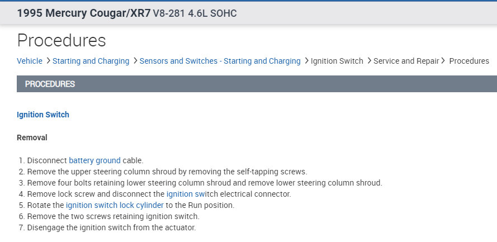Click the Removal subheading
Image resolution: width=497 pixels, height=242 pixels.
(x=32, y=137)
